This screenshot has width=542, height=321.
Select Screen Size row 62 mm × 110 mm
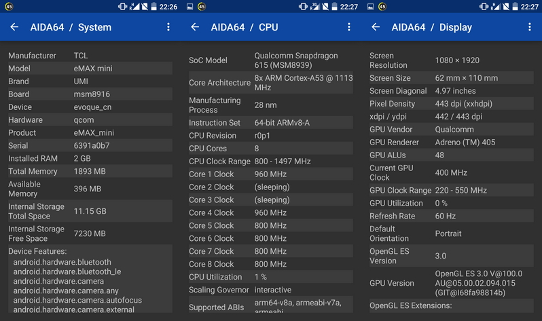tap(452, 78)
